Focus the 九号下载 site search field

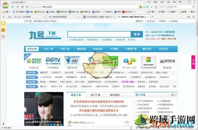point(99,34)
